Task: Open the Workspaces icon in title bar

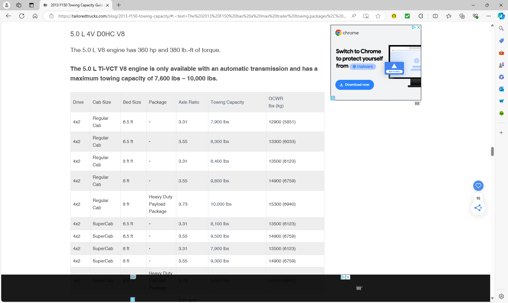Action: pos(19,5)
